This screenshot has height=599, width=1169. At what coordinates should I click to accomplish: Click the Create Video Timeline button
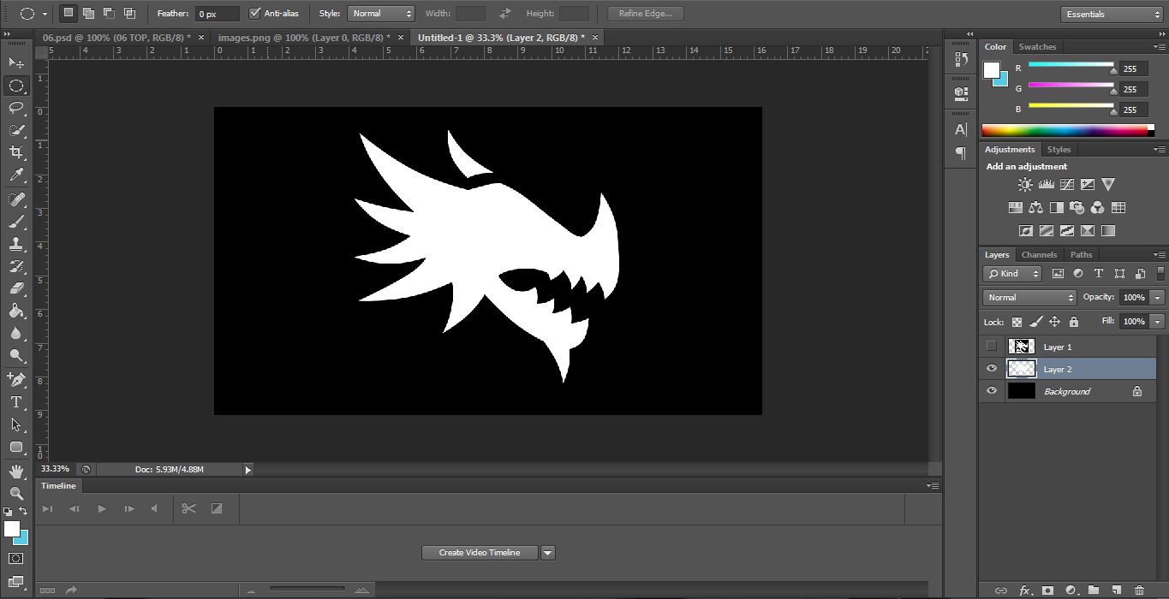click(x=480, y=553)
